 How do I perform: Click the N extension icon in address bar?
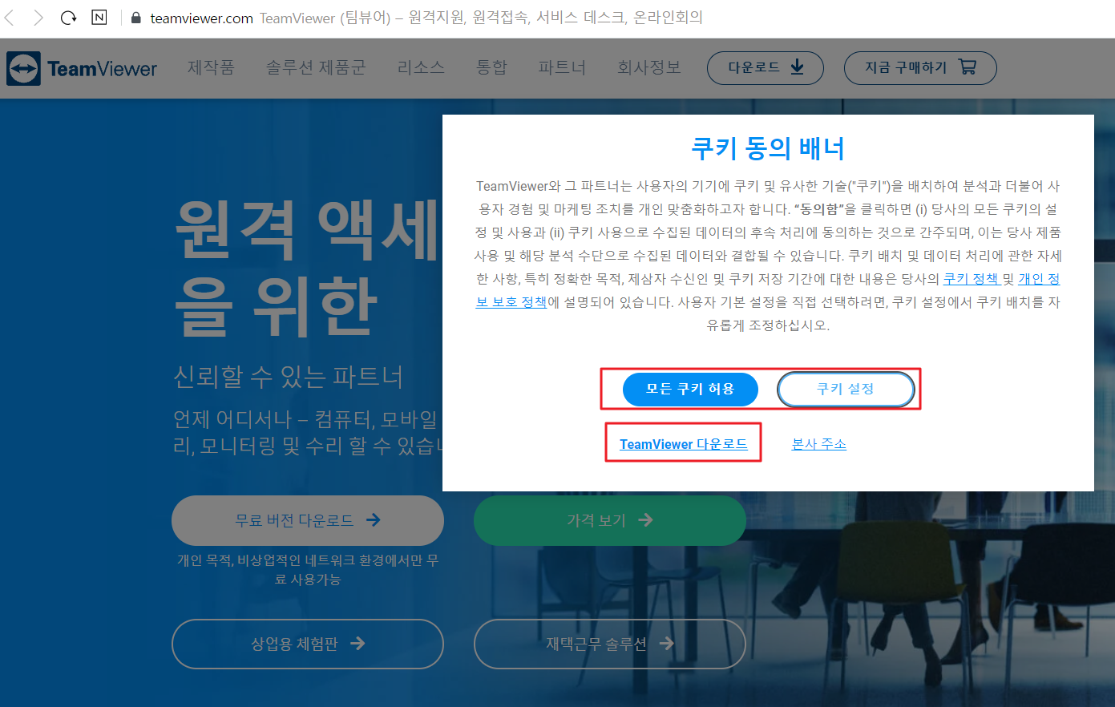pyautogui.click(x=99, y=17)
